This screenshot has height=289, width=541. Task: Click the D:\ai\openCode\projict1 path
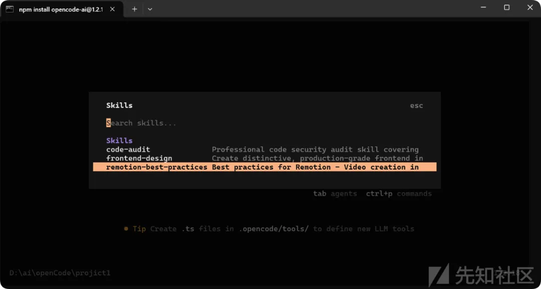point(60,273)
